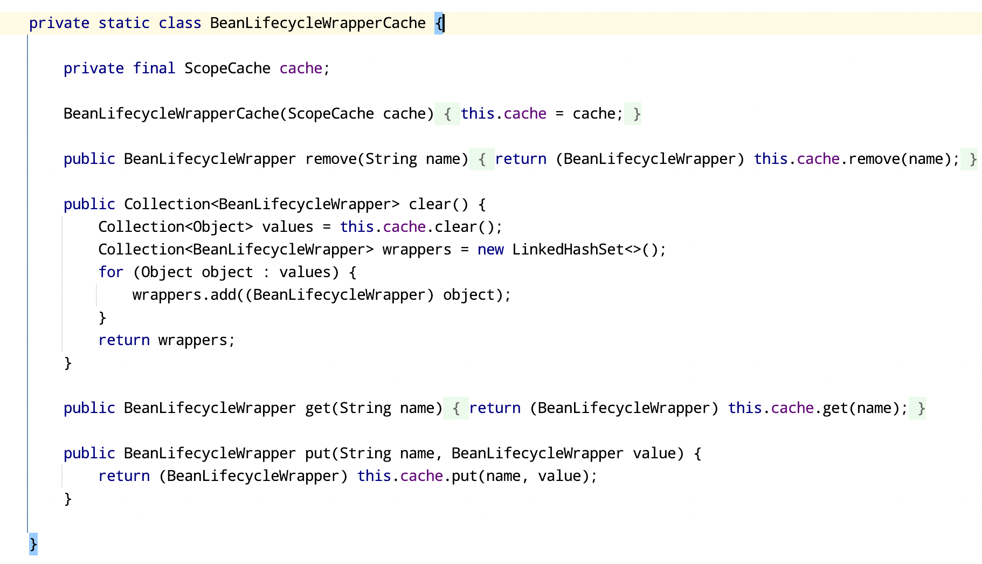The image size is (982, 564).
Task: Click the 'return wrappers;' statement
Action: pos(167,340)
